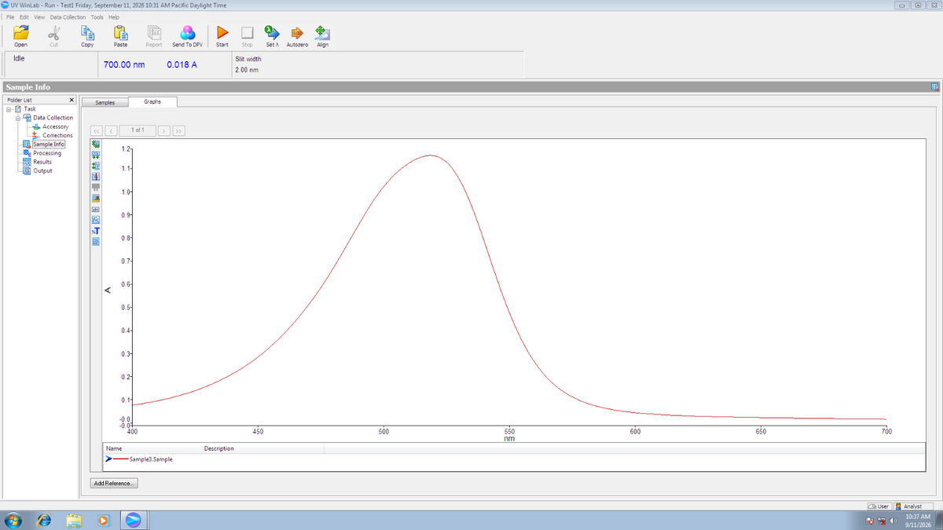
Task: Click the Sample Info panel help icon
Action: (x=935, y=86)
